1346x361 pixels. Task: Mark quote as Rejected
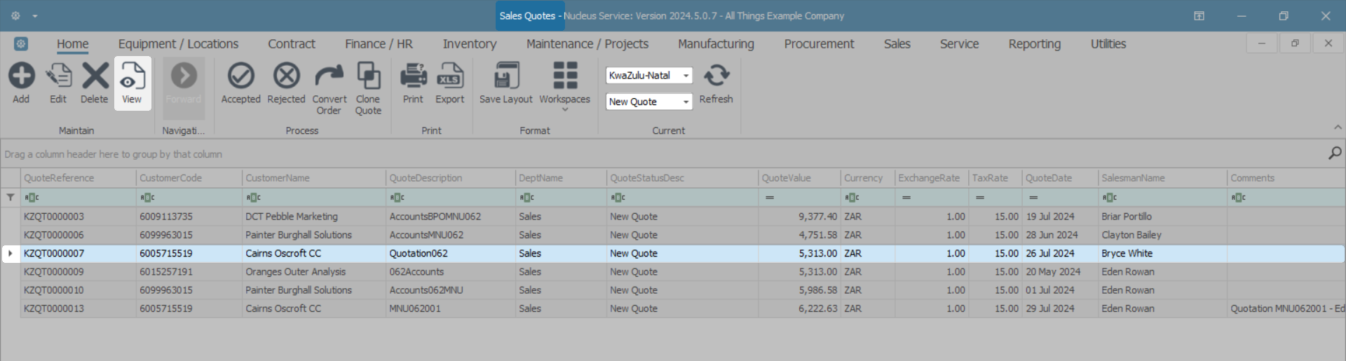(286, 76)
